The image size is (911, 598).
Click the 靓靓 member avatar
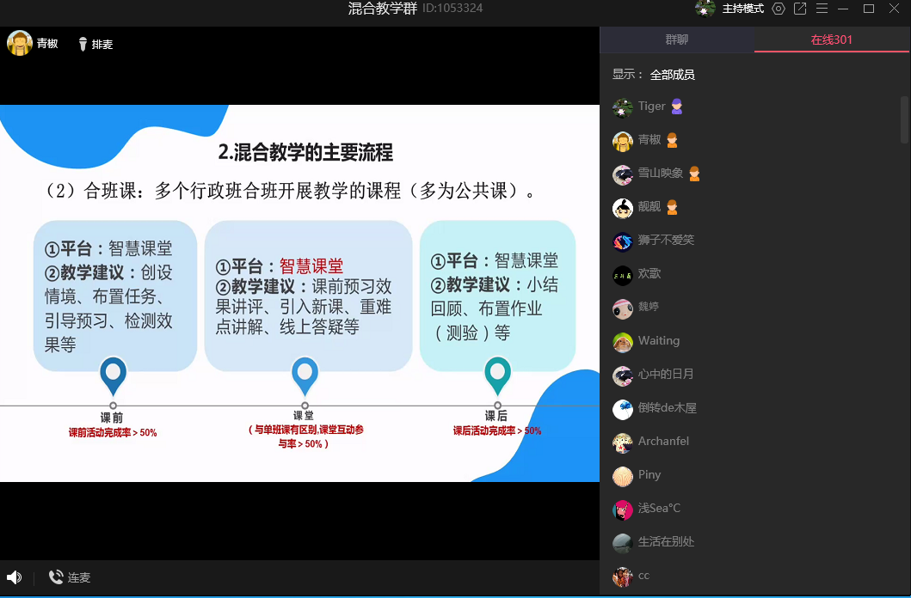(623, 207)
